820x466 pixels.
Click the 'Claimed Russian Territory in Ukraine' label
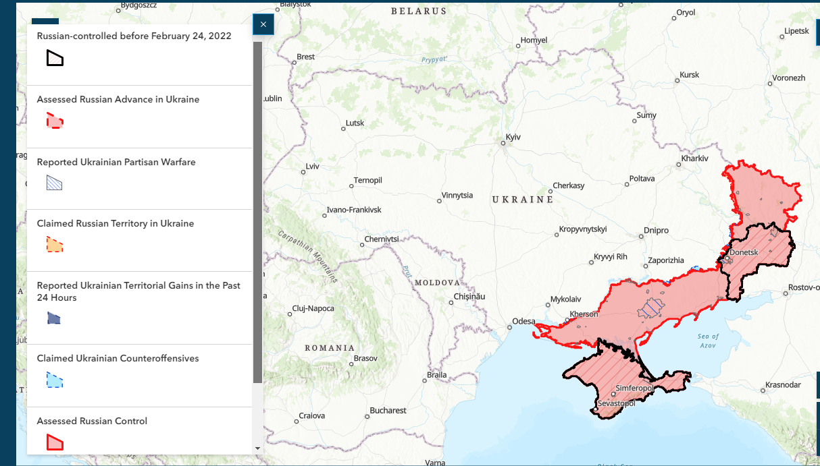[116, 223]
